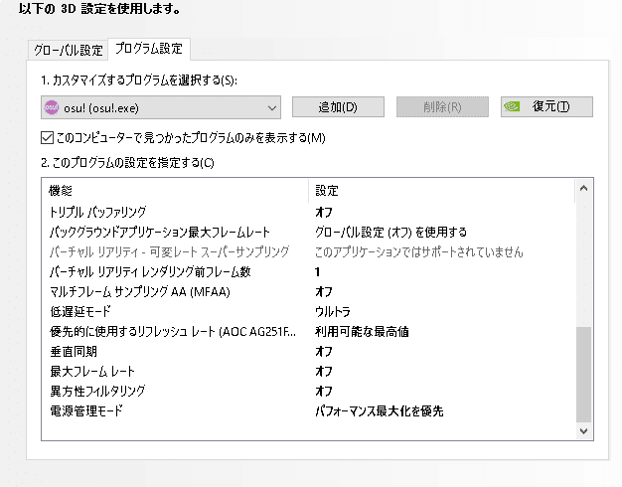Image resolution: width=622 pixels, height=487 pixels.
Task: Click オフ value for マルチフレーム サンプリング AA
Action: click(324, 292)
